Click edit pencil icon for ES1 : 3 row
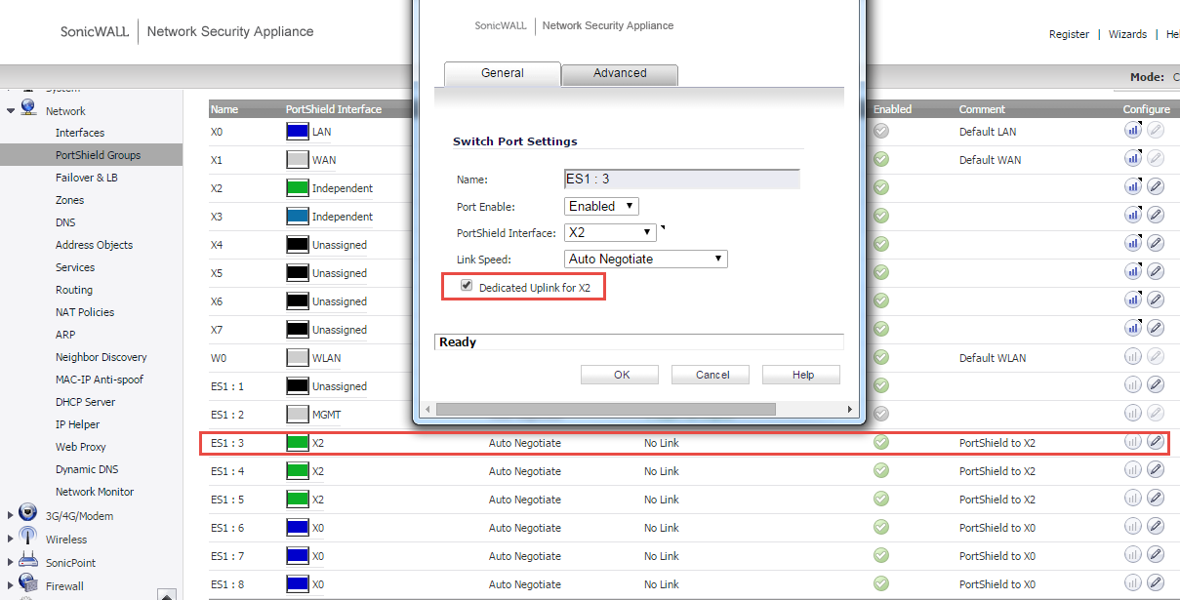The height and width of the screenshot is (600, 1180). click(1156, 442)
